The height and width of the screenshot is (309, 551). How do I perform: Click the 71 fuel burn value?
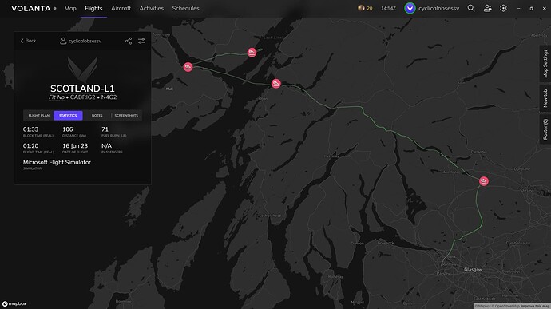tap(105, 129)
